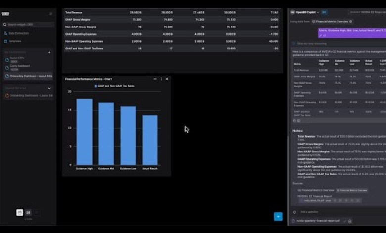Open Data Connectors in sidebar
Viewport: 386px width, 233px height.
(16, 33)
